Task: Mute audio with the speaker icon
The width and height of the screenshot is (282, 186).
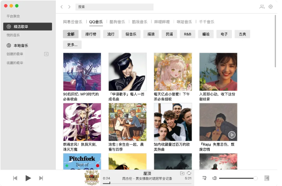Action: point(214,178)
